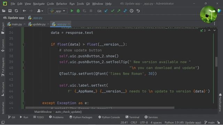223x125 pixels.
Task: Open file with folder toolbar icon
Action: pos(3,11)
